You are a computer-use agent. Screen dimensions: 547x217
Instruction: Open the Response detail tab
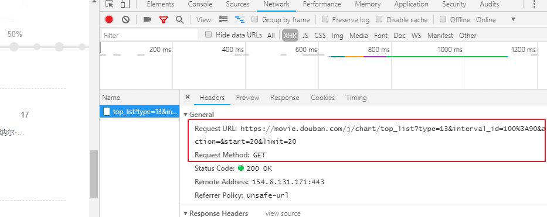coord(285,98)
